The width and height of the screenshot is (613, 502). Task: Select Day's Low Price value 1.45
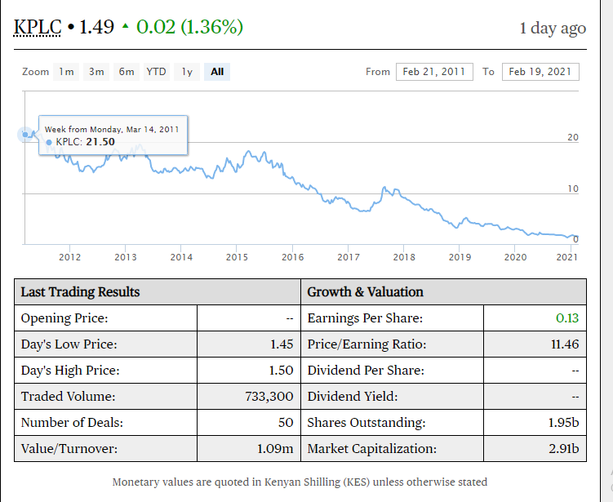(x=282, y=344)
